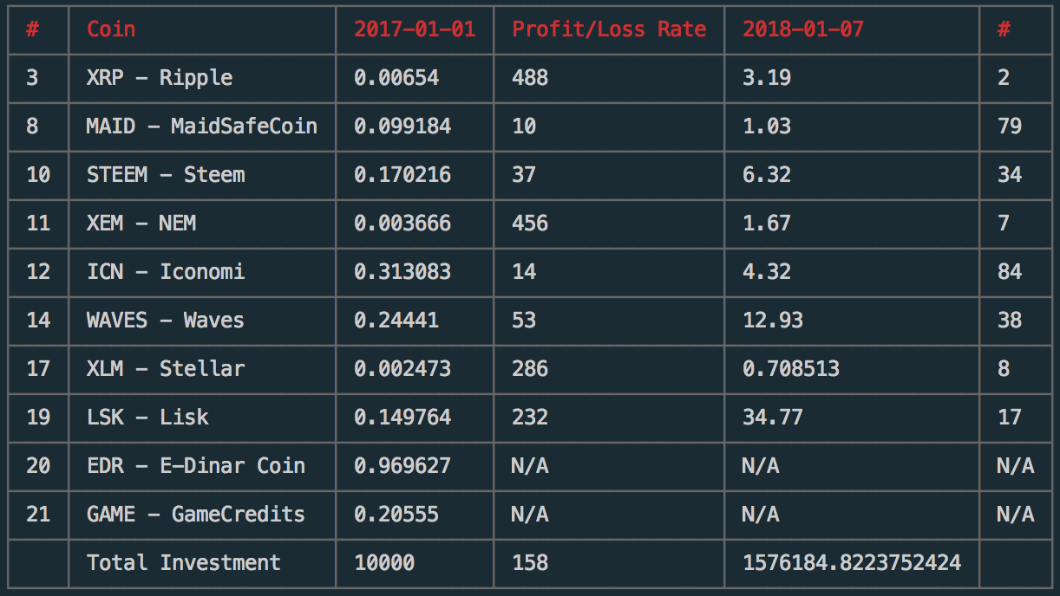Select the 3.19 price cell

[767, 78]
